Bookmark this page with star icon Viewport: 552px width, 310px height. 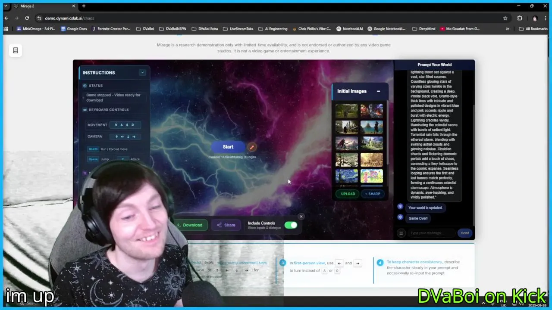(x=505, y=18)
